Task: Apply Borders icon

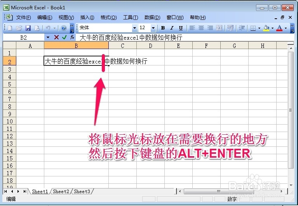Action: [253, 28]
